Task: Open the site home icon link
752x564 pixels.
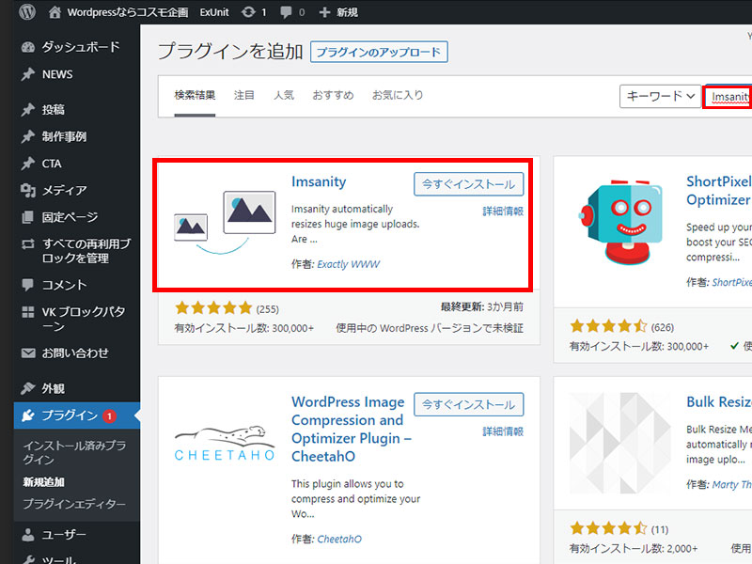Action: pos(55,12)
